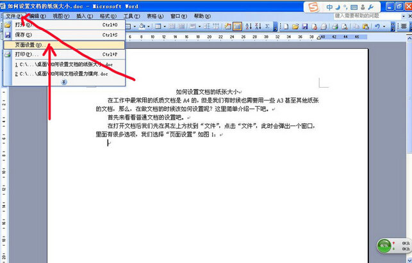Image resolution: width=412 pixels, height=263 pixels.
Task: Click the Paste clipboard icon
Action: pos(365,26)
